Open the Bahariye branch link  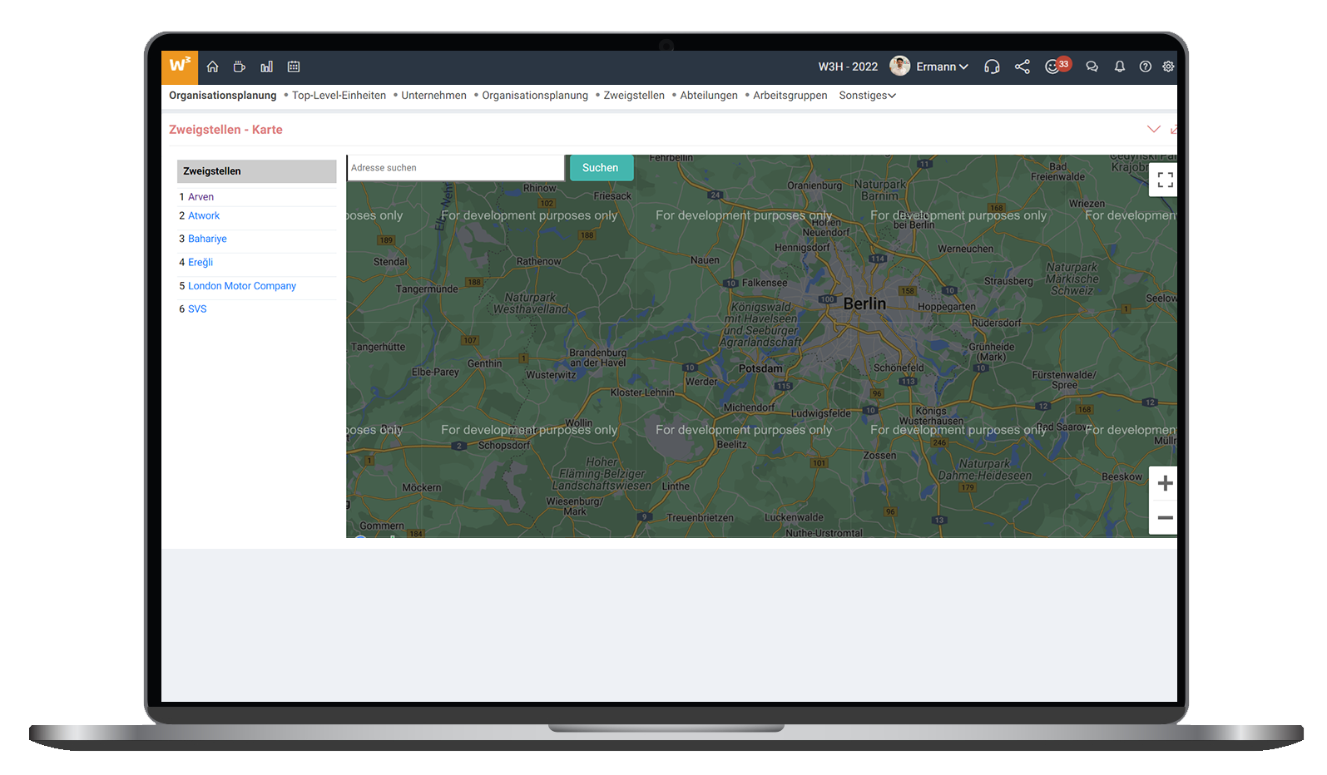click(x=207, y=239)
